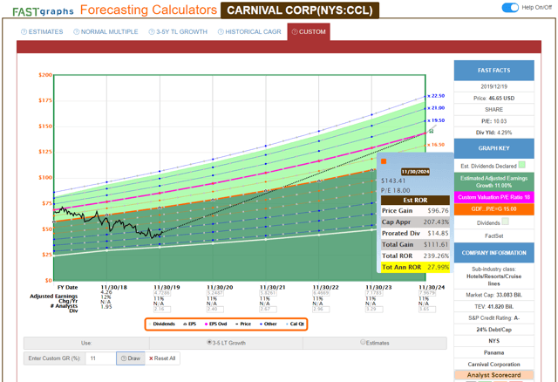Open the 3-5Y TL GROWTH tab

[178, 32]
